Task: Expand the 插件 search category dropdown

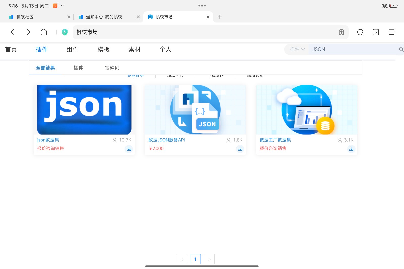Action: coord(297,49)
